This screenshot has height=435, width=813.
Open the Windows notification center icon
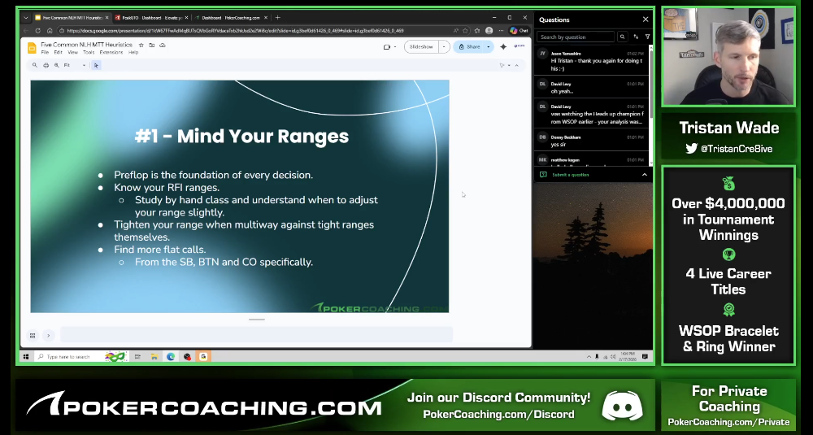pos(645,357)
